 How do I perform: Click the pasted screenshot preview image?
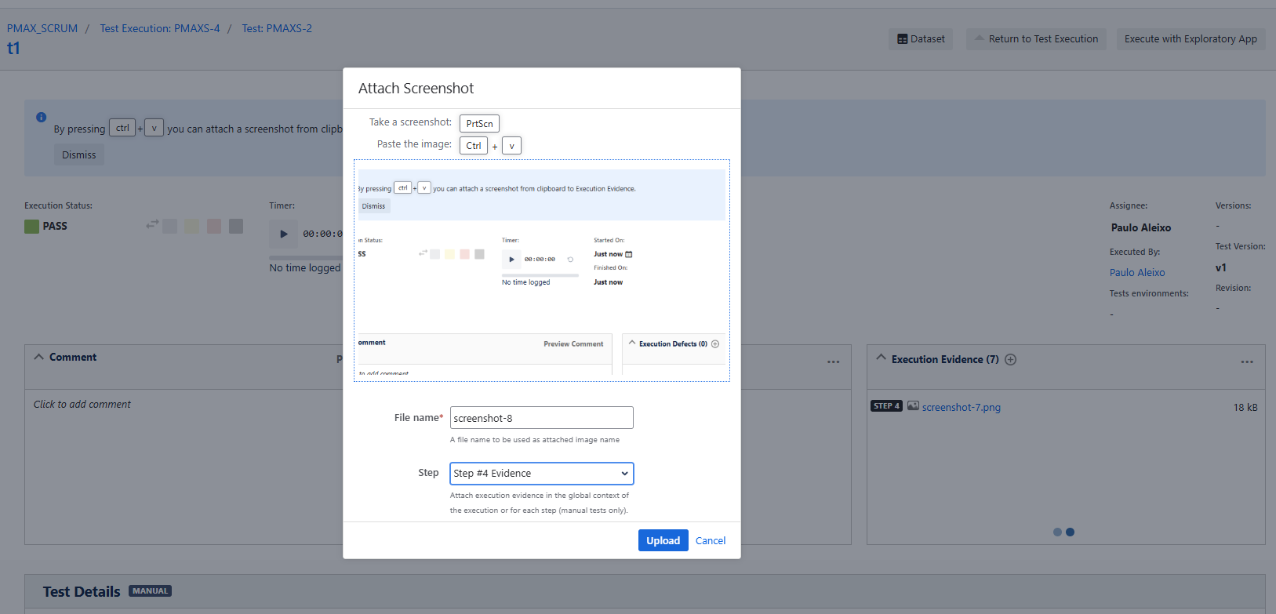(542, 271)
